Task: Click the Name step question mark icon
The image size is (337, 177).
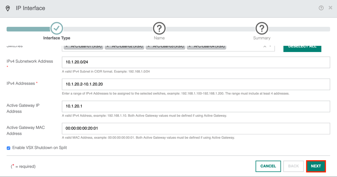Action: tap(159, 28)
